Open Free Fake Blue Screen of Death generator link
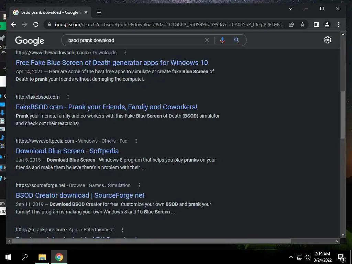This screenshot has width=352, height=264. click(112, 63)
